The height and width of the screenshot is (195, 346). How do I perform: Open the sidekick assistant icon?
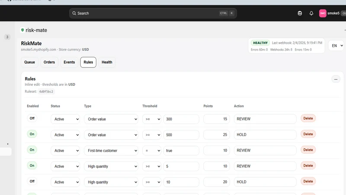click(x=300, y=13)
